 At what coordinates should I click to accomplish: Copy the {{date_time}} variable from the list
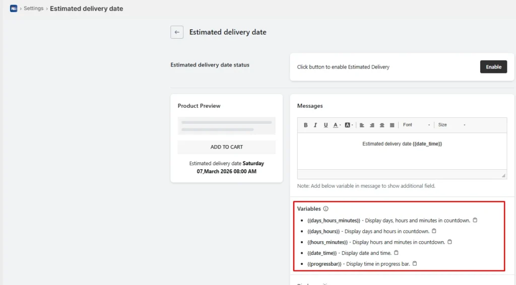[x=396, y=253]
